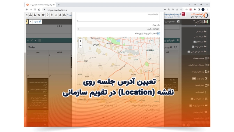Click the three dots loading indicator panel handle
The height and width of the screenshot is (132, 234).
pos(59,26)
